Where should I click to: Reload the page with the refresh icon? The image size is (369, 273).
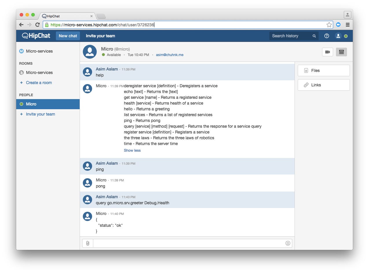click(x=37, y=25)
